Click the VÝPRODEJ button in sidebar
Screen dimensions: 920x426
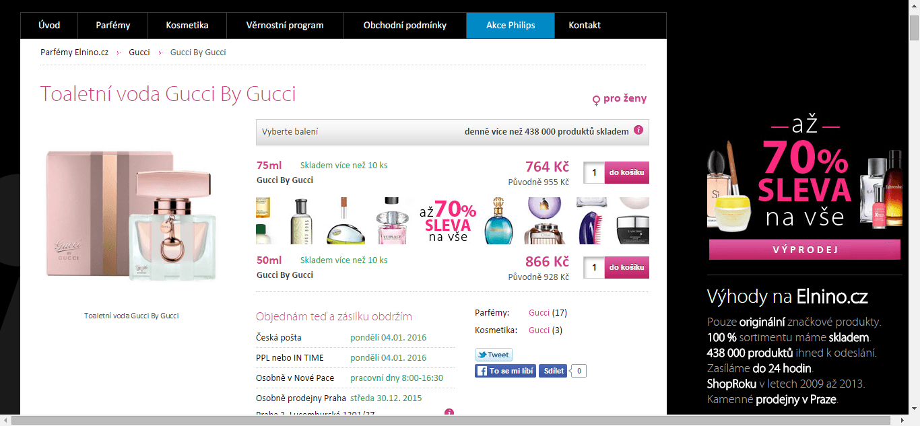click(804, 250)
